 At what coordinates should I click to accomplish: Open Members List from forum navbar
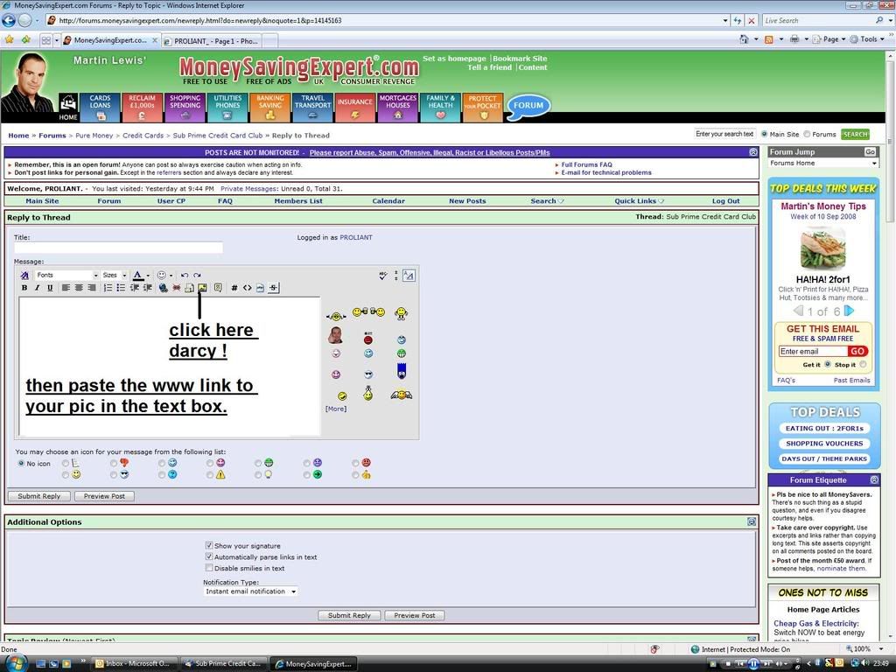(x=298, y=201)
